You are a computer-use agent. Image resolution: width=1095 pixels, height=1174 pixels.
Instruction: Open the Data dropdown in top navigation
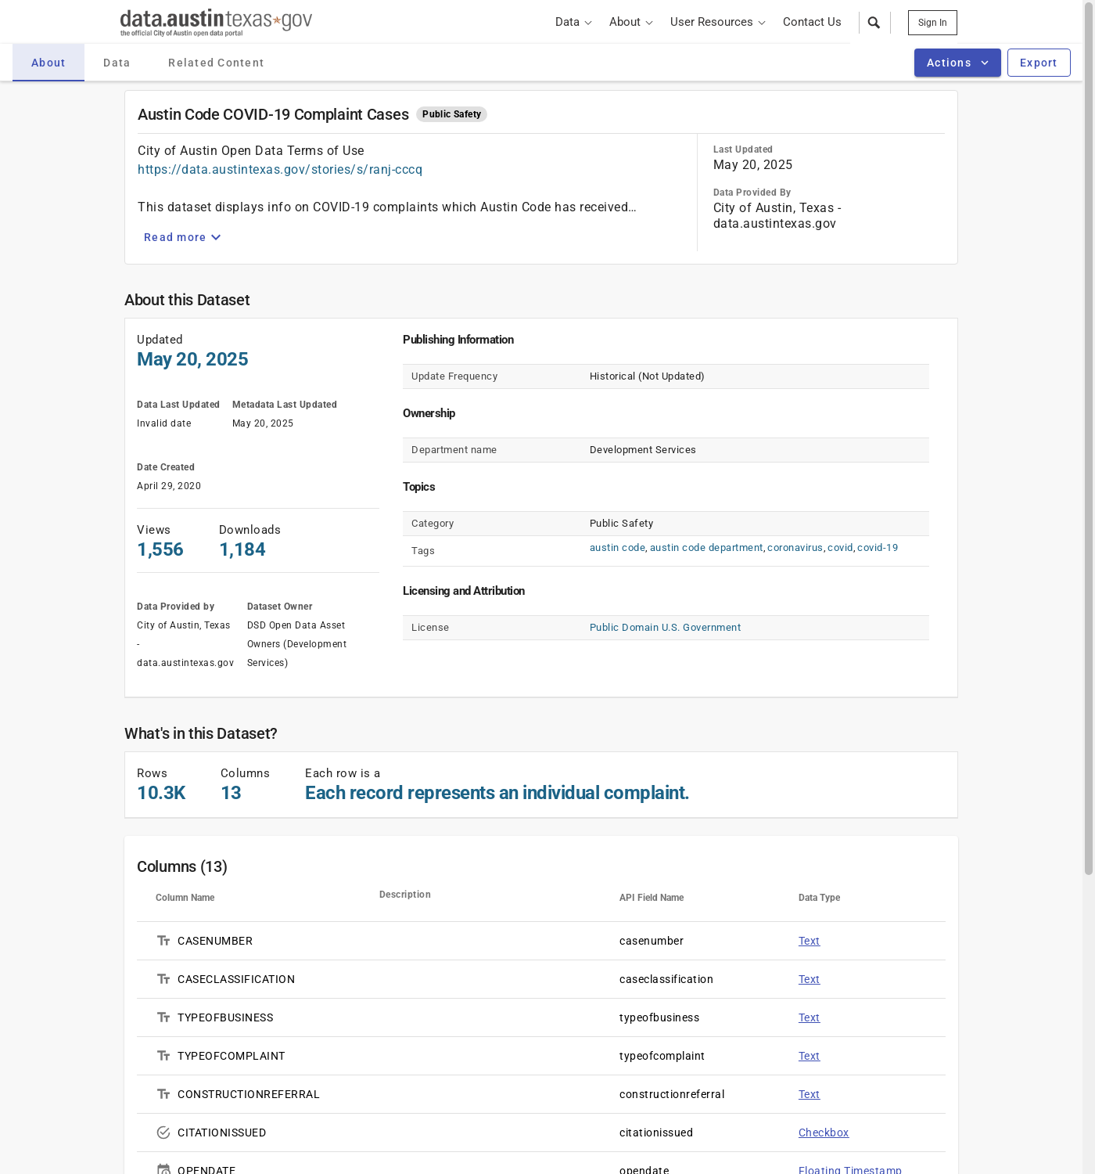click(573, 22)
